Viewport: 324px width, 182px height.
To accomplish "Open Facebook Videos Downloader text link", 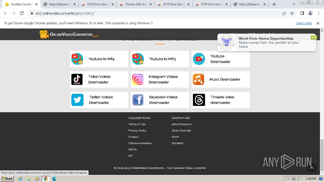I will [x=163, y=100].
